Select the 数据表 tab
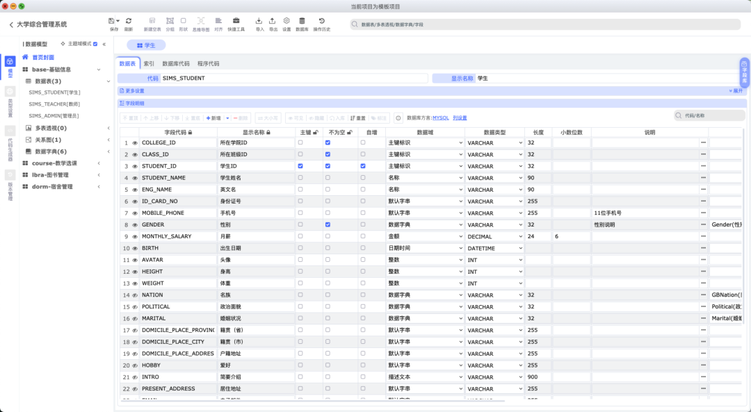 pos(127,64)
